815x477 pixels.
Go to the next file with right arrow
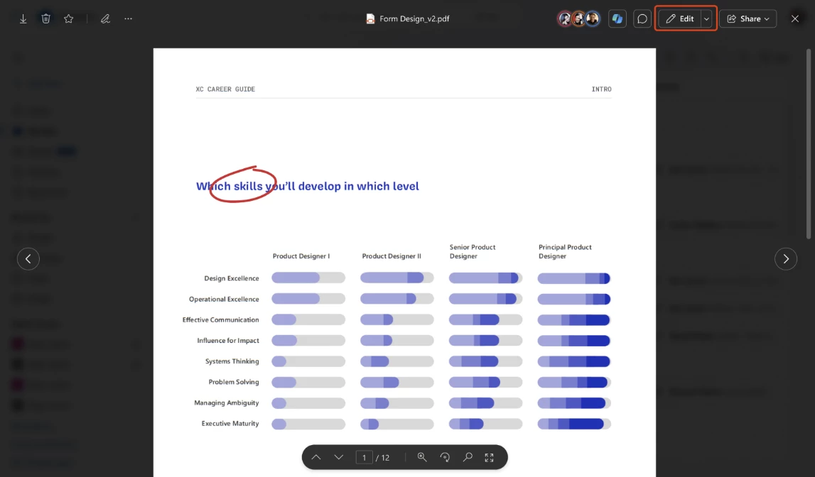tap(785, 258)
